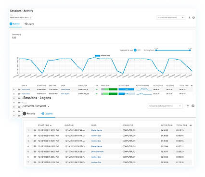Image resolution: width=205 pixels, height=177 pixels.
Task: Click the video camera icon in logons row 1
Action: click(x=35, y=130)
